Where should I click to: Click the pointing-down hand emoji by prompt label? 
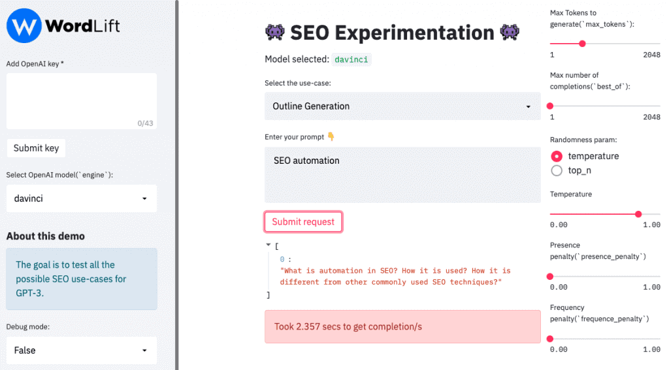pyautogui.click(x=331, y=136)
